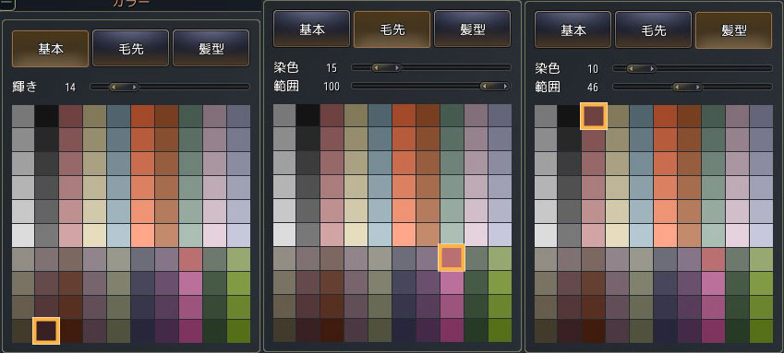
Task: Click the 範囲 value 46
Action: pyautogui.click(x=593, y=88)
